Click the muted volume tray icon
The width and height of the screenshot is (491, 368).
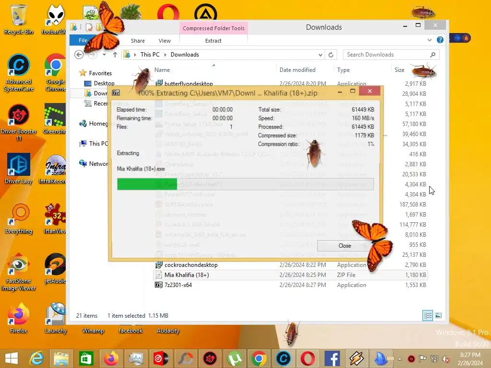pyautogui.click(x=445, y=359)
